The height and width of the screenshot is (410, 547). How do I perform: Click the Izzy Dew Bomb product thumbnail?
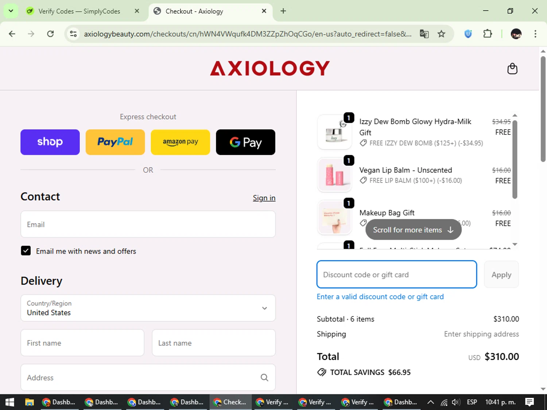point(334,132)
